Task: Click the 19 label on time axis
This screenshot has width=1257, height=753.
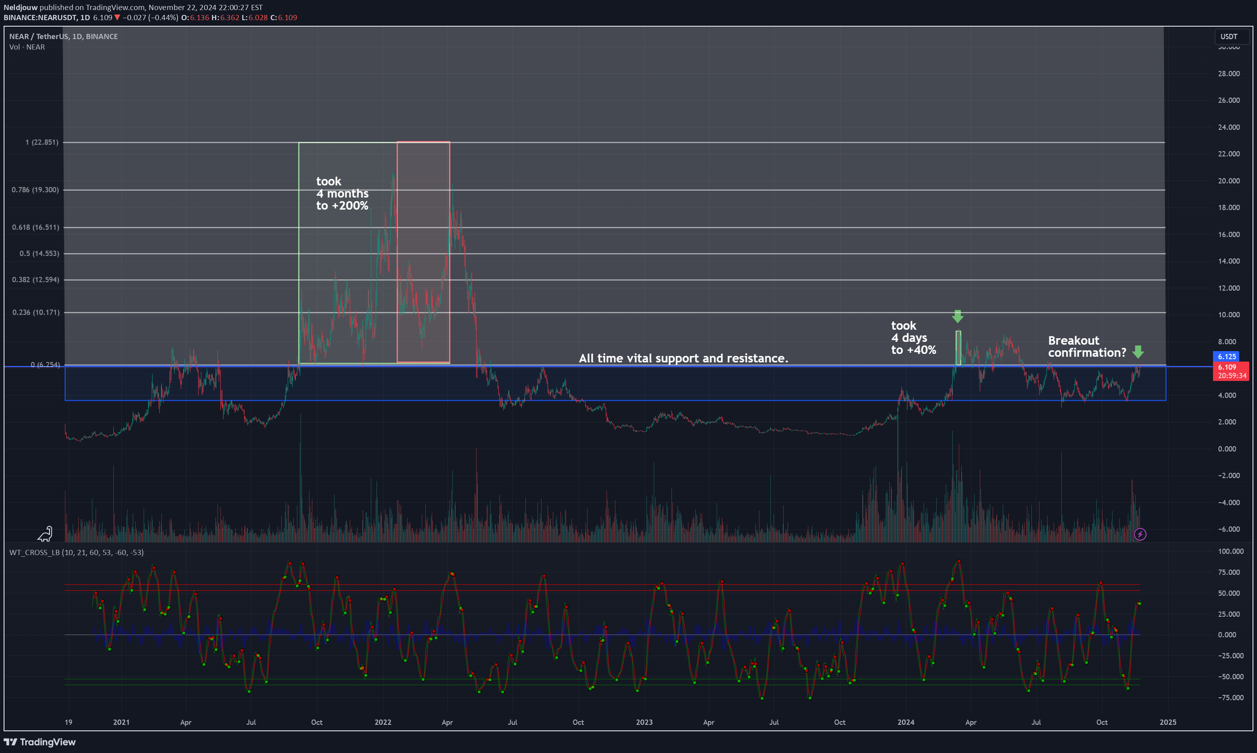Action: point(69,722)
